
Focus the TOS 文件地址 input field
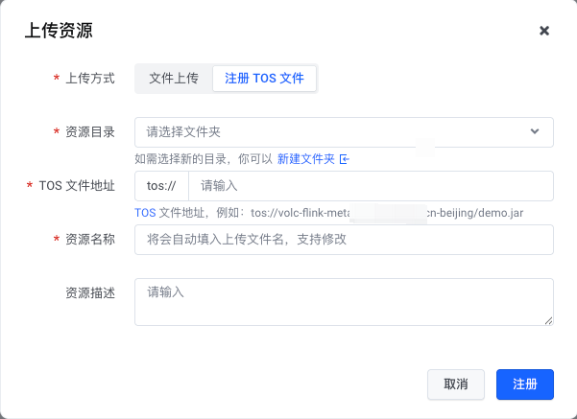370,186
